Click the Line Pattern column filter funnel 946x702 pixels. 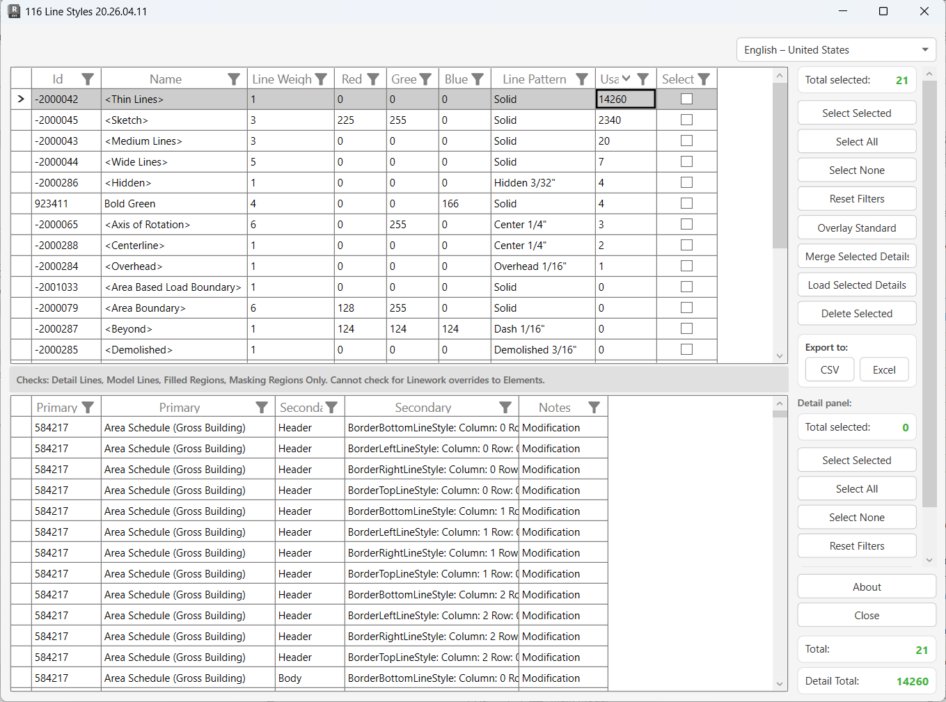tap(582, 79)
